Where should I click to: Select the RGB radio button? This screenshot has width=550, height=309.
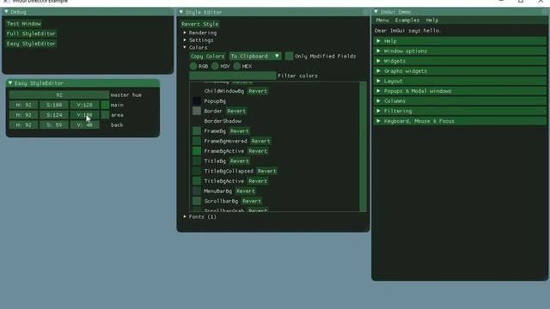193,66
